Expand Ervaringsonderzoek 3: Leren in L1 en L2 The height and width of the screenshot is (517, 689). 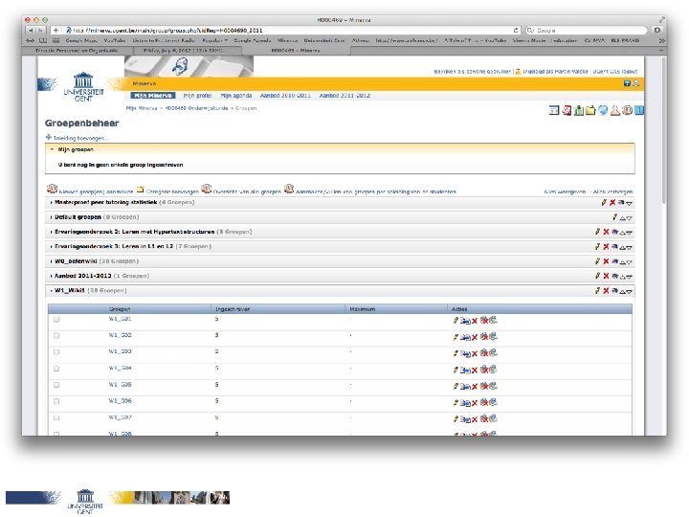(52, 247)
